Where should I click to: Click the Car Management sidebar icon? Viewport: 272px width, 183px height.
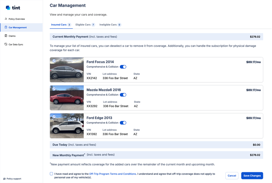[x=6, y=27]
